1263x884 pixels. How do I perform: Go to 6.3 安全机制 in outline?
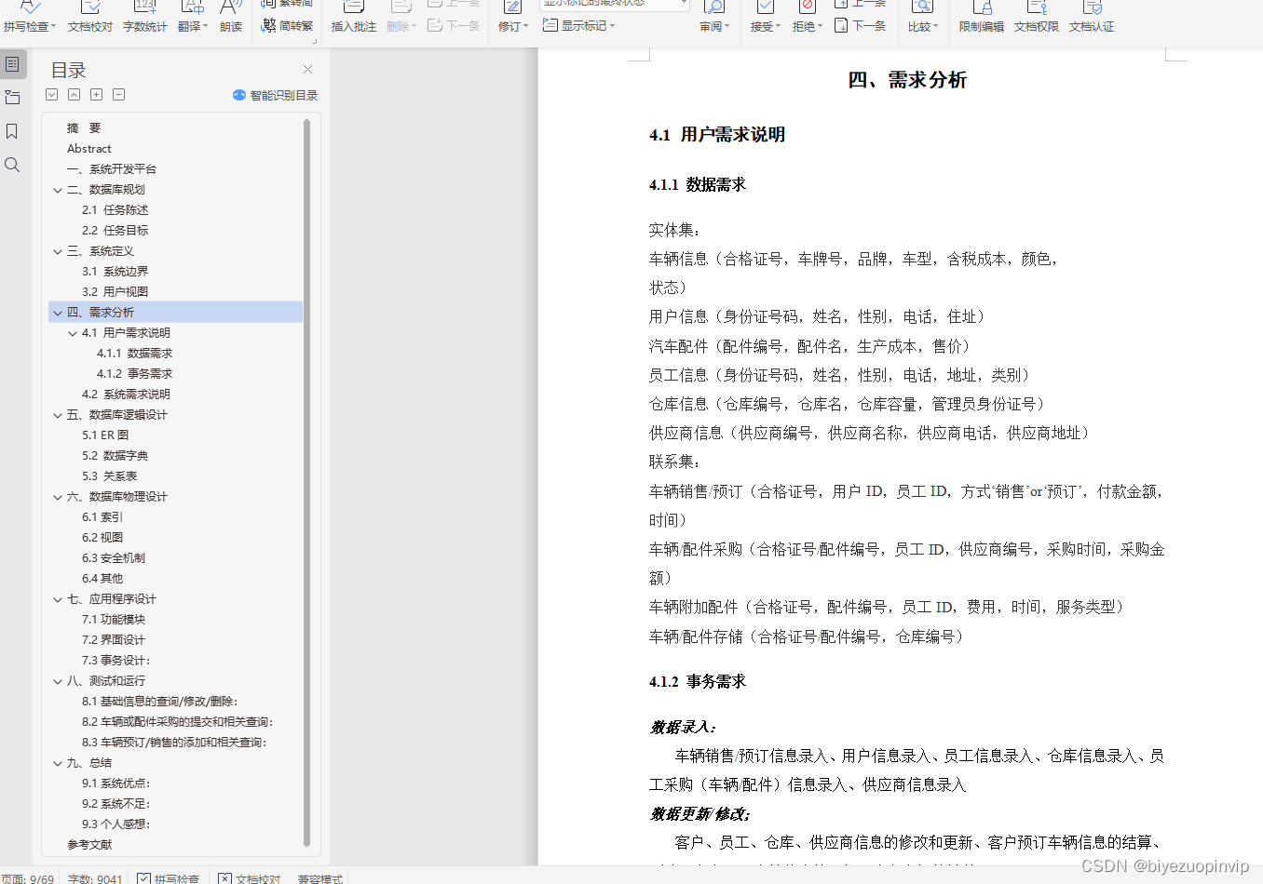tap(114, 558)
